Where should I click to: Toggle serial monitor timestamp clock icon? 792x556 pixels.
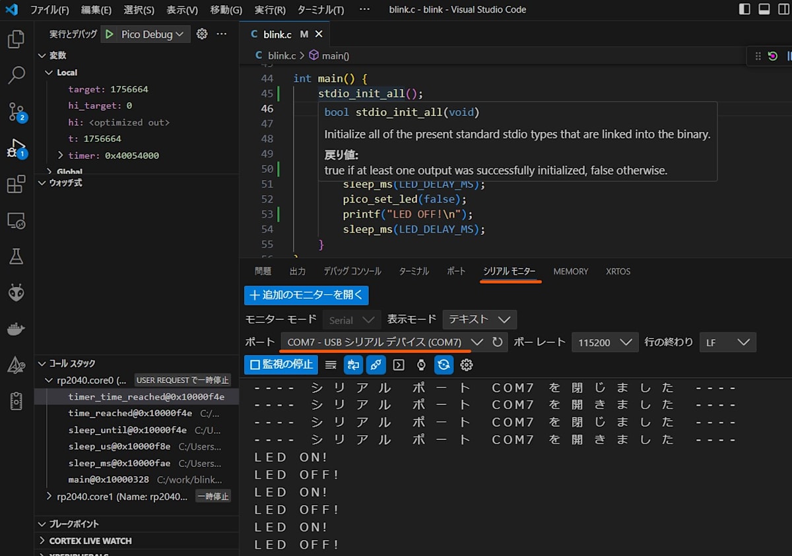421,365
